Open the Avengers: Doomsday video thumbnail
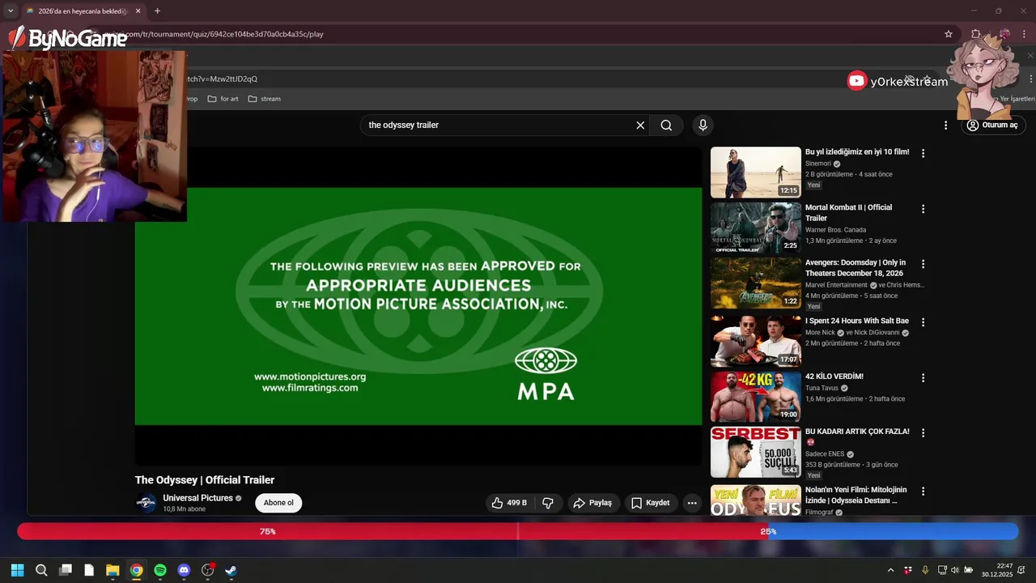1036x583 pixels. 756,283
